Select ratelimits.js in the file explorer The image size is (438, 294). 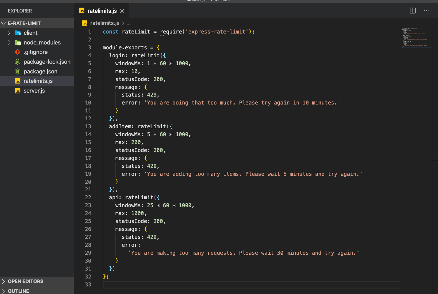(38, 81)
